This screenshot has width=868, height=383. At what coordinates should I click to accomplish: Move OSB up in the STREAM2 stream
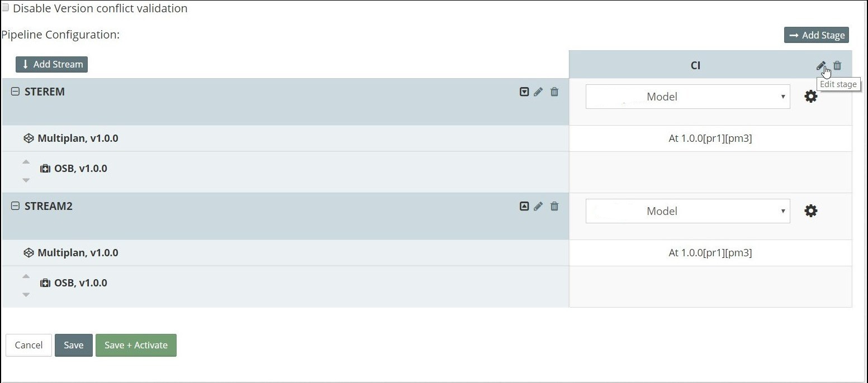pos(26,276)
